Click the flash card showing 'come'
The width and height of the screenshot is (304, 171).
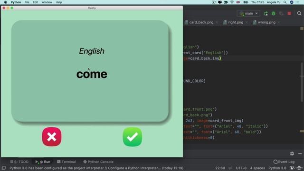[x=90, y=71]
